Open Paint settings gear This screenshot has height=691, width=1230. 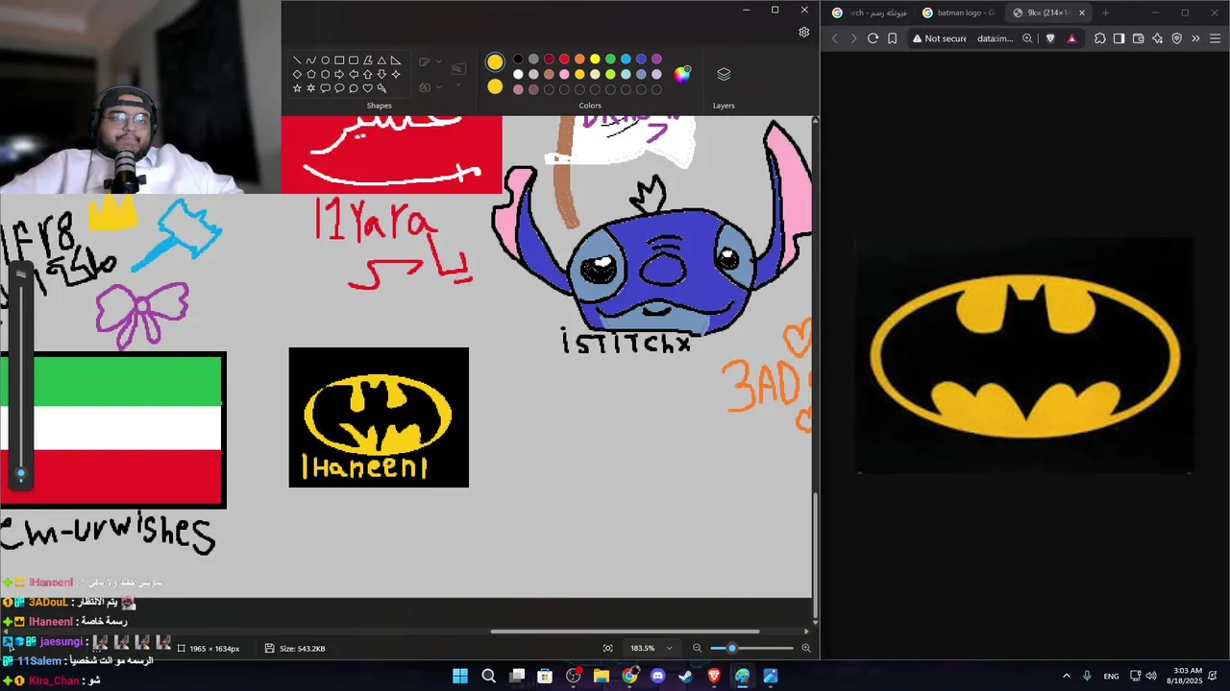pyautogui.click(x=804, y=32)
